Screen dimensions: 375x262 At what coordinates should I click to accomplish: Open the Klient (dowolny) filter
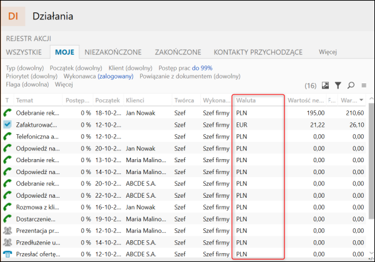(x=130, y=68)
